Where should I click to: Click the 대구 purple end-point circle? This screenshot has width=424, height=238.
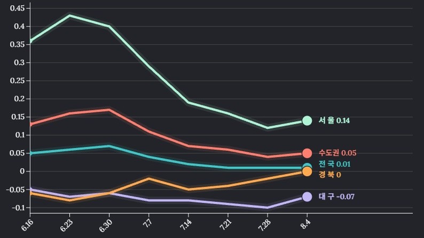coord(307,197)
